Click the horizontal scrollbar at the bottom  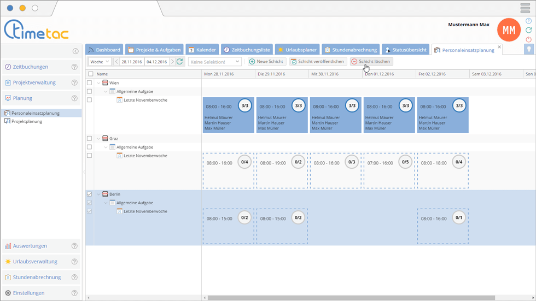(x=350, y=298)
